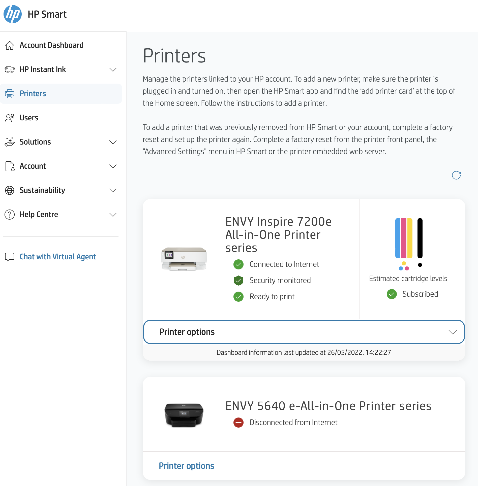Screen dimensions: 478x486
Task: Click the magenta ink level bar
Action: 404,238
